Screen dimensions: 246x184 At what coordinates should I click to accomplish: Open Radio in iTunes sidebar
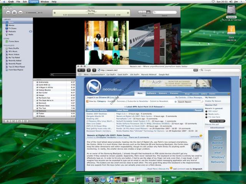(11, 34)
